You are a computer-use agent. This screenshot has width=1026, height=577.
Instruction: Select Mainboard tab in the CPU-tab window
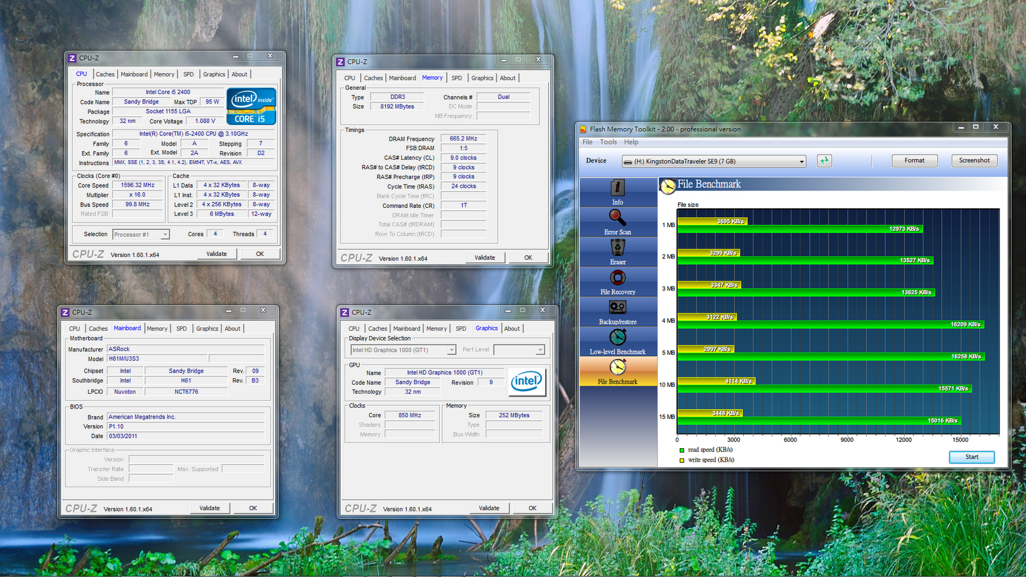[x=134, y=74]
